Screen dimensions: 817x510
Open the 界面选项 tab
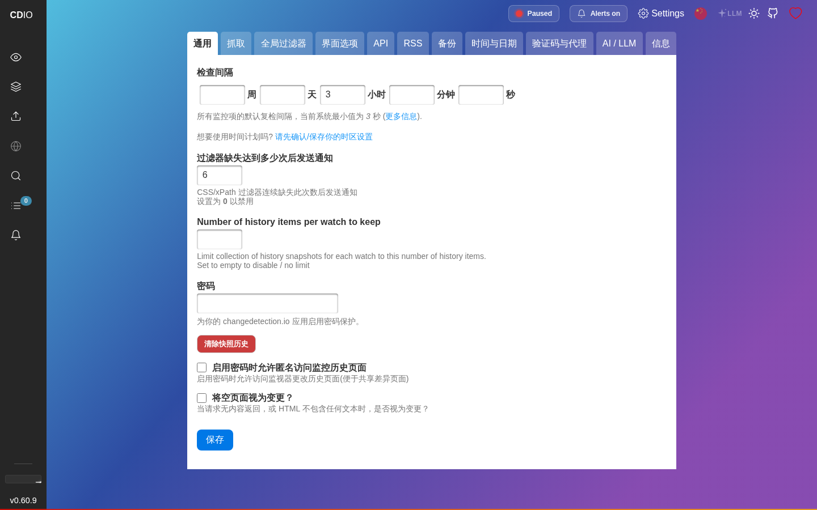pos(340,44)
